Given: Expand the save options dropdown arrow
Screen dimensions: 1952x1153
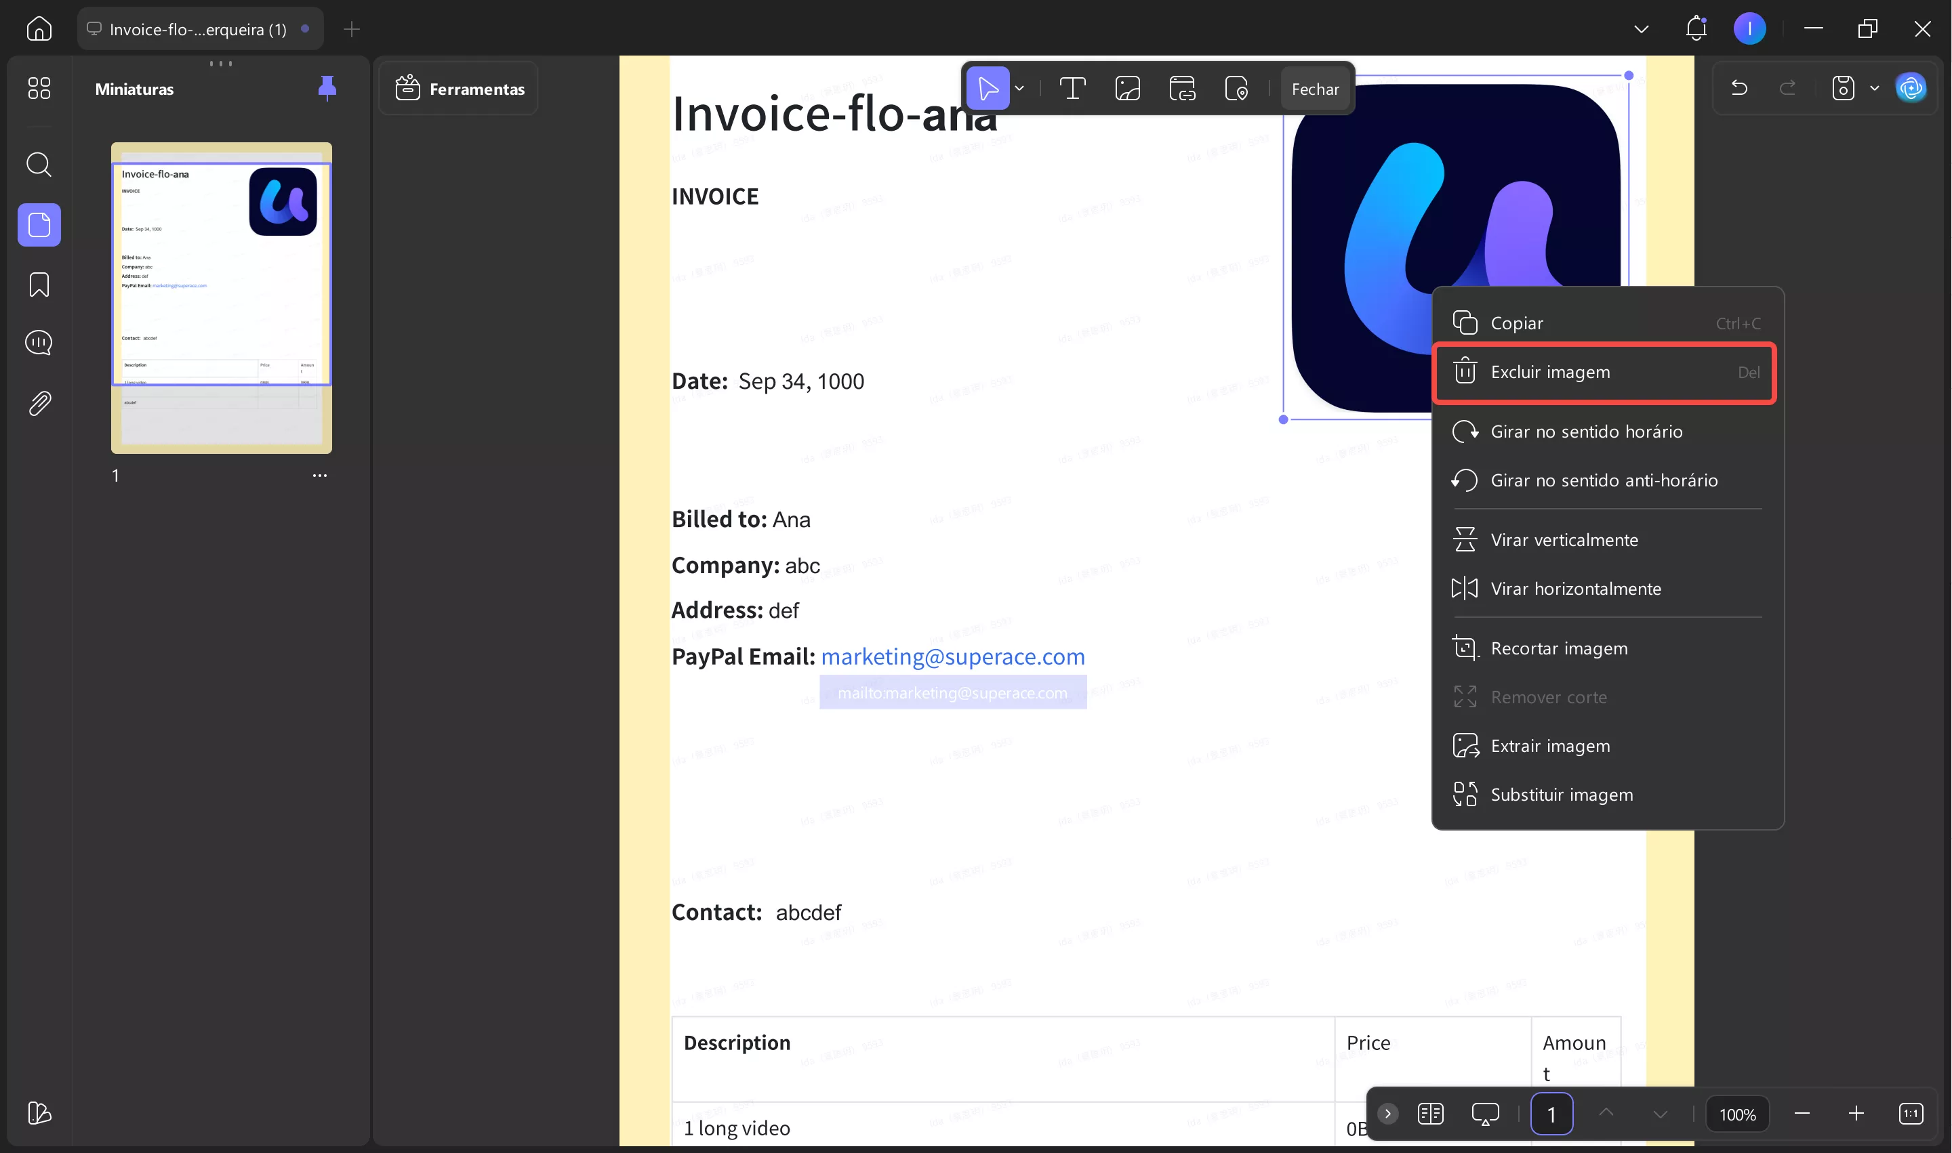Looking at the screenshot, I should click(x=1874, y=89).
